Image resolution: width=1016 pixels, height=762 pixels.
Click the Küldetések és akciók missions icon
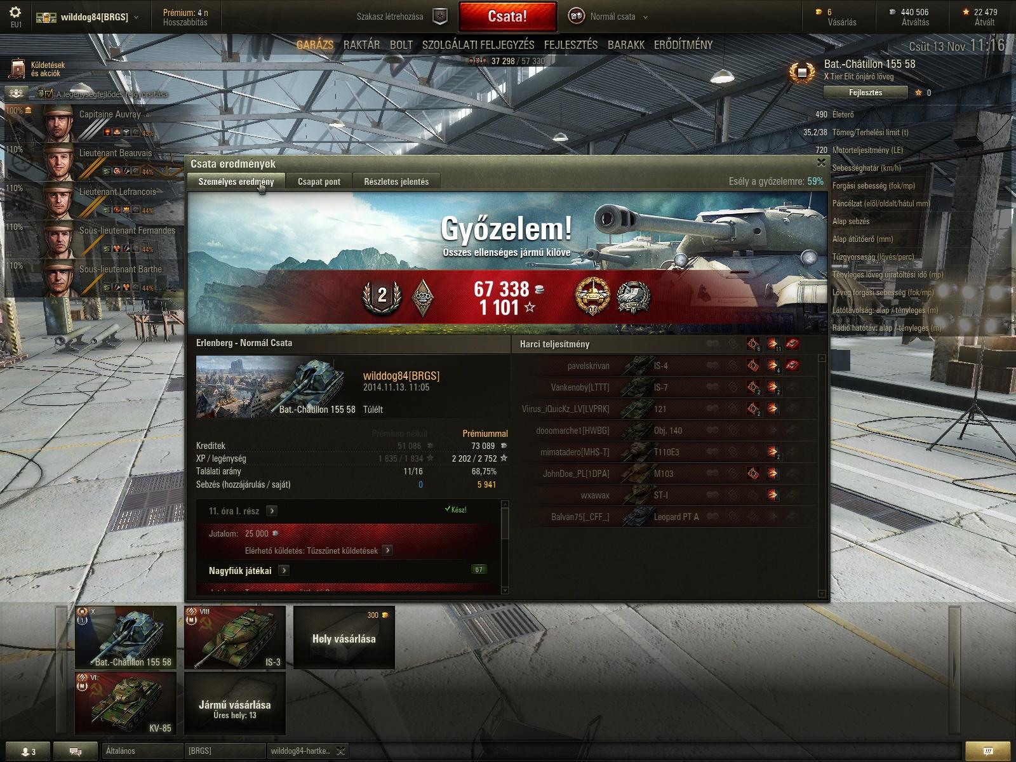18,69
